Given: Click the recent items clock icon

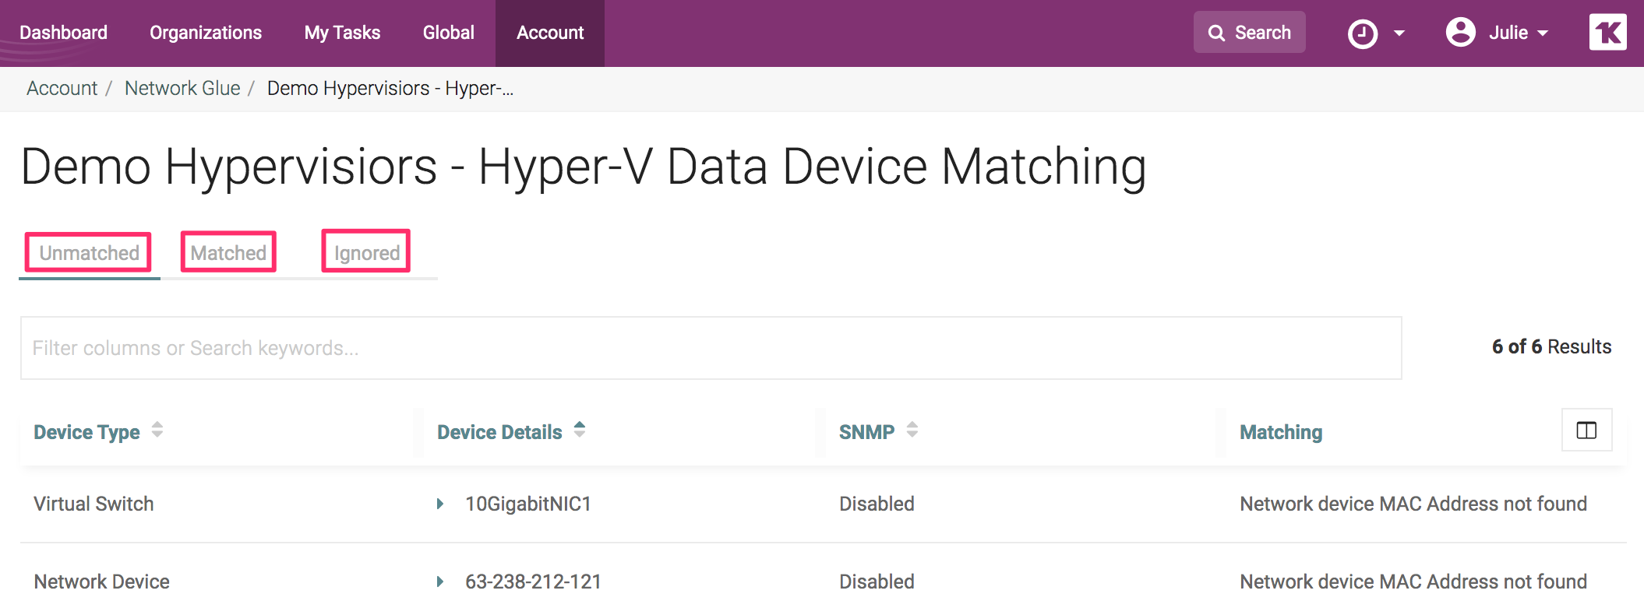Looking at the screenshot, I should pyautogui.click(x=1364, y=32).
